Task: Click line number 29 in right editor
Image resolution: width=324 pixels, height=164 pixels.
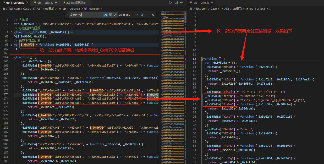Action: (x=194, y=129)
